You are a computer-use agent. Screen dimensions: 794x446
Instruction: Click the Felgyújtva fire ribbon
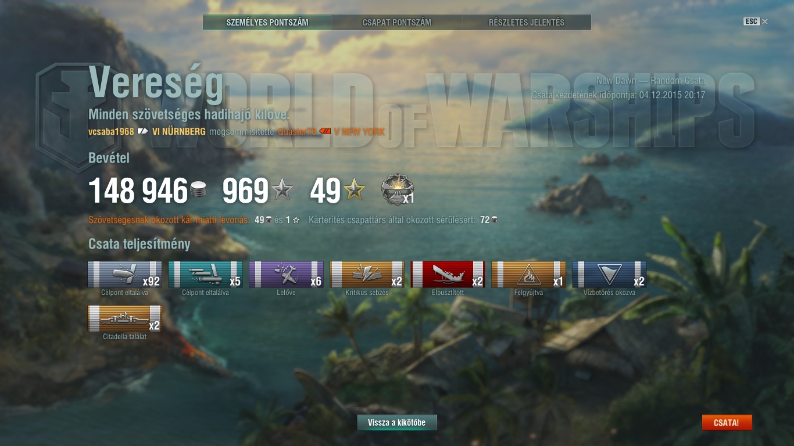529,275
